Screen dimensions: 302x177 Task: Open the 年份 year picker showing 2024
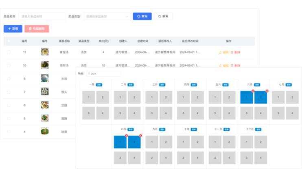[x=103, y=73]
